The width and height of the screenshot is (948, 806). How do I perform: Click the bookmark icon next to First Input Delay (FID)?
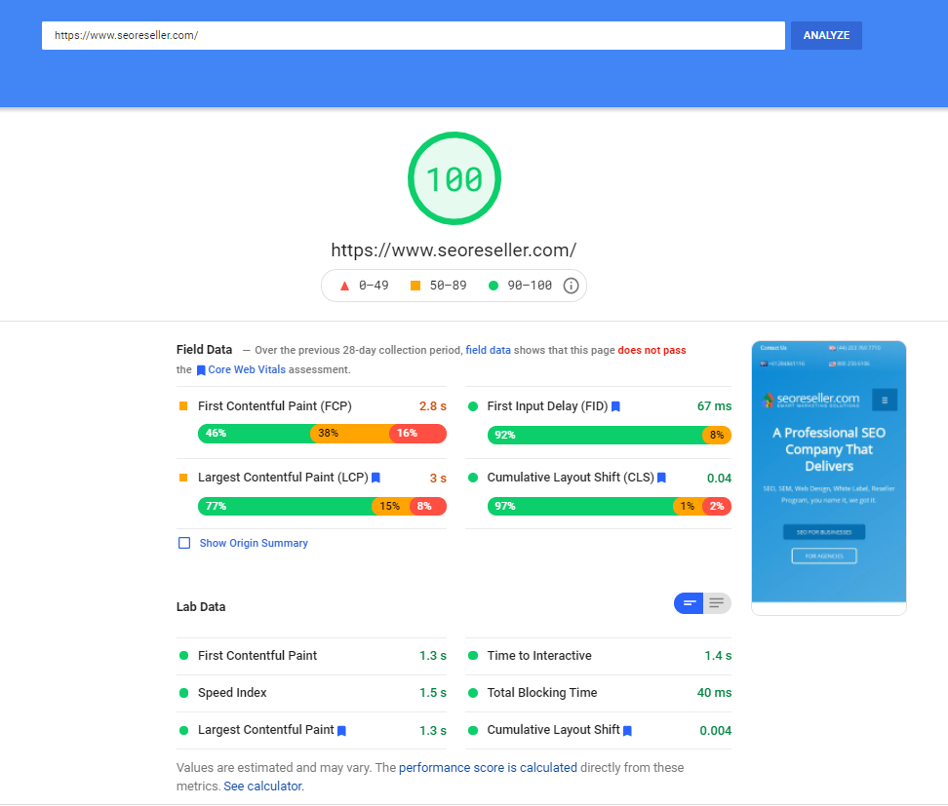615,406
